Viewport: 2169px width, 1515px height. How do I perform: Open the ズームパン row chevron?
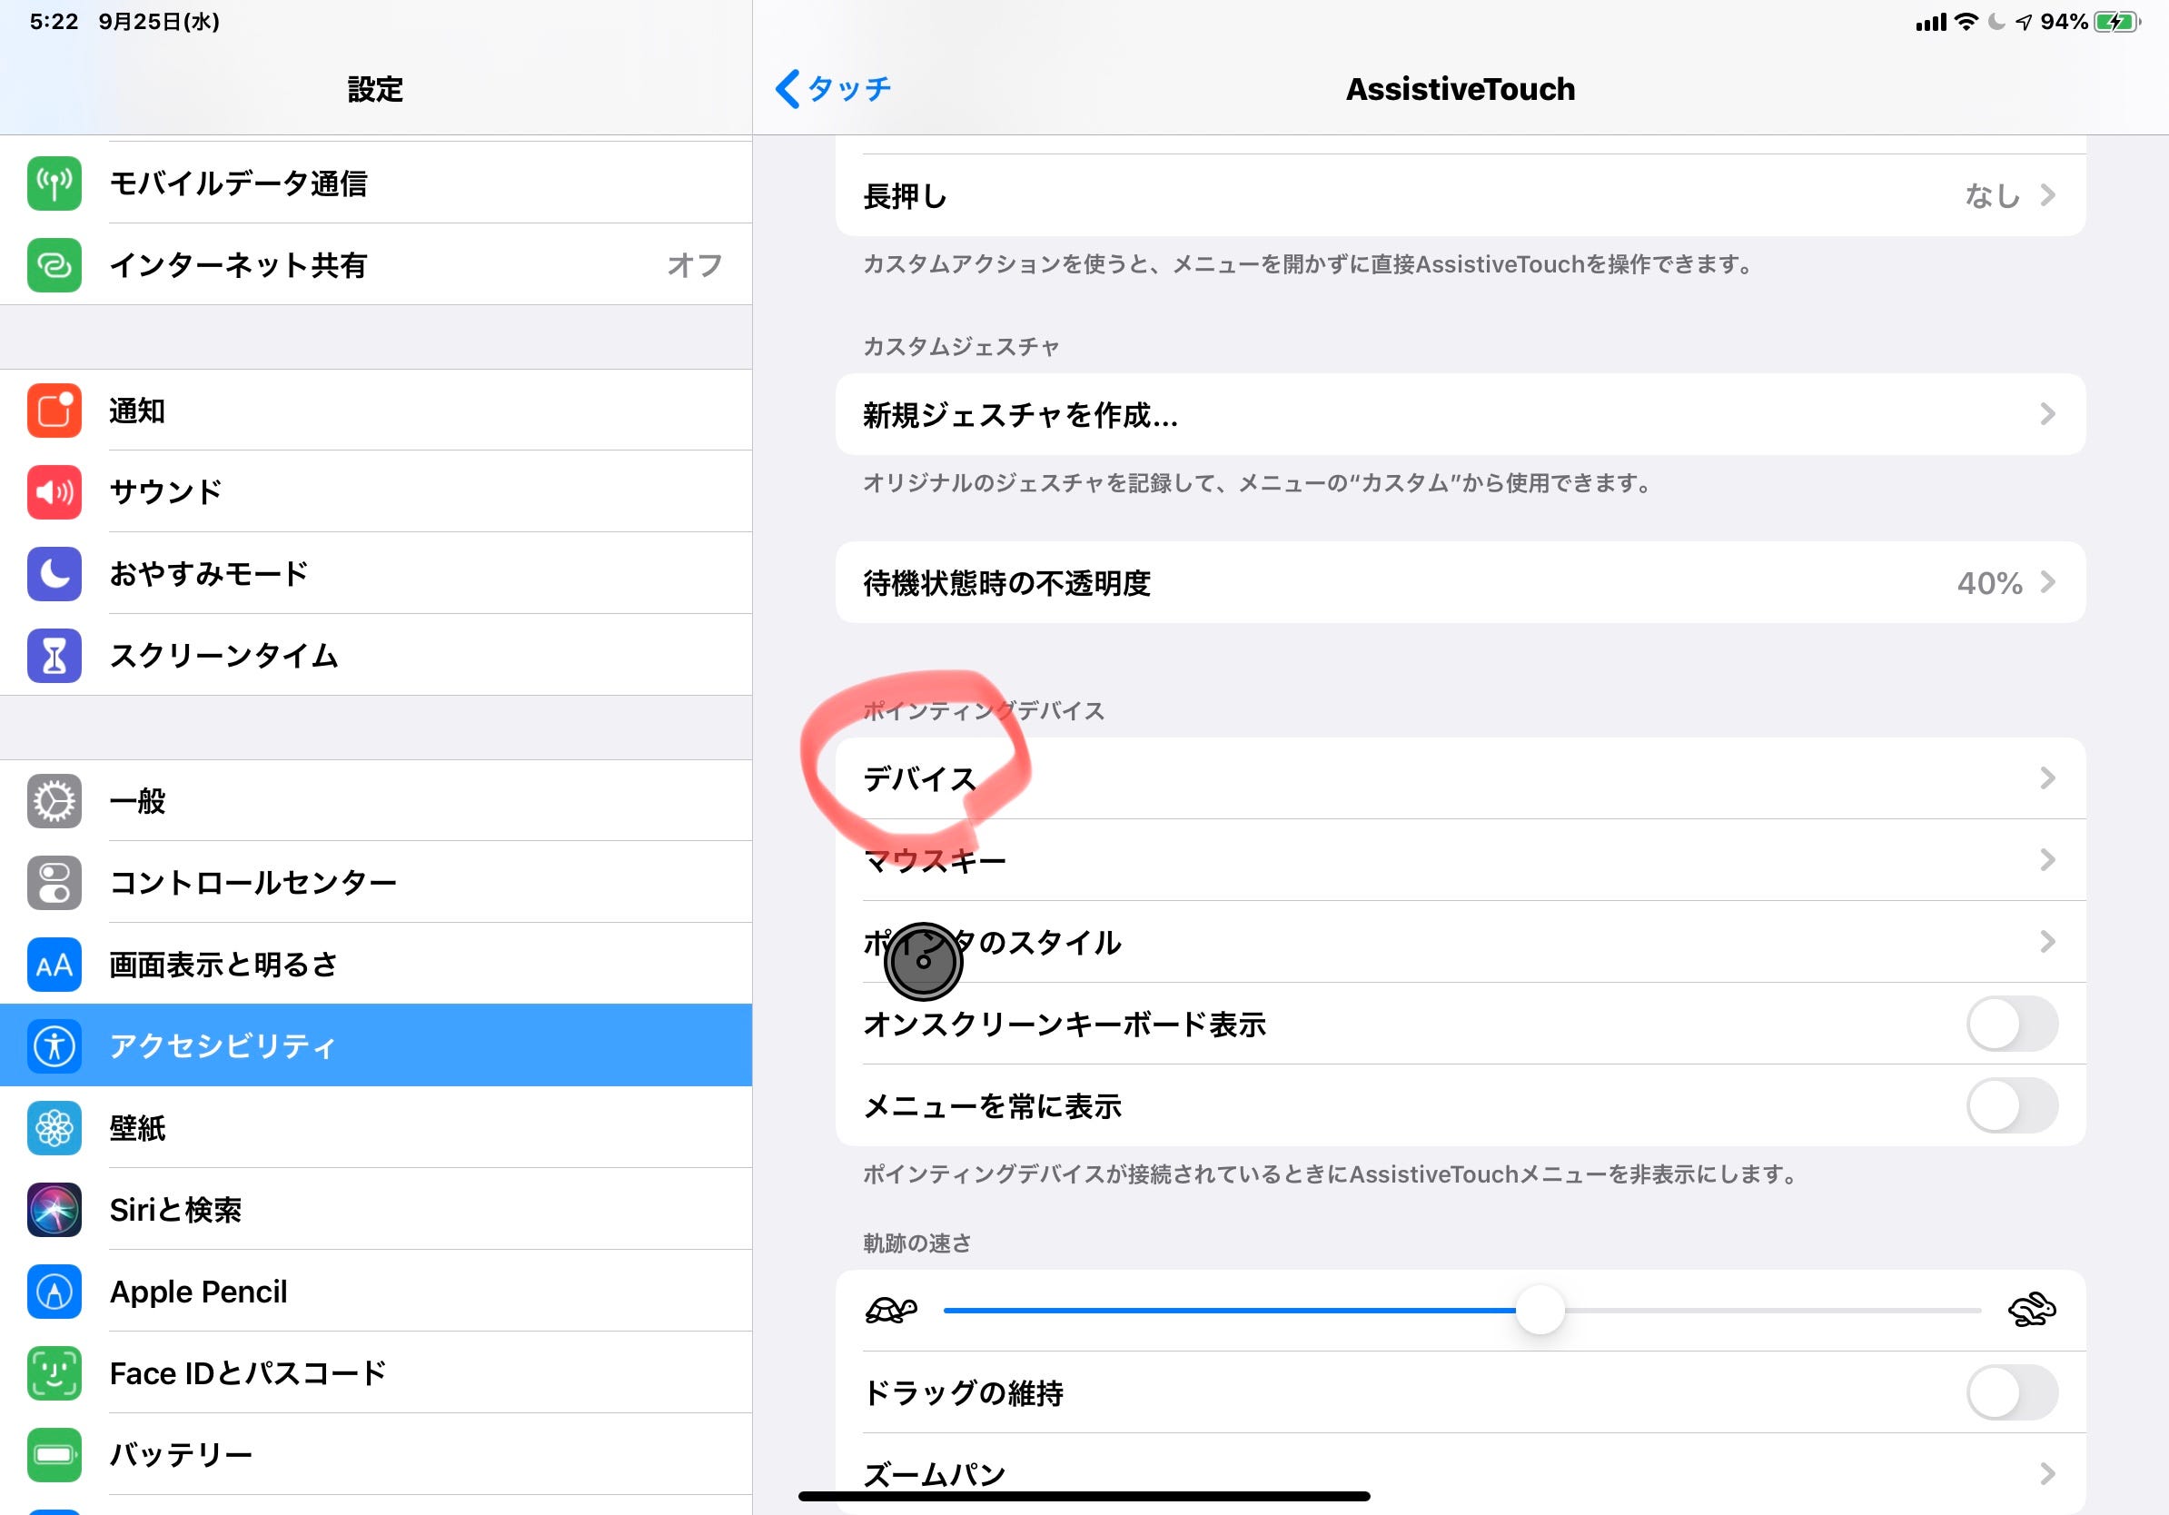coord(2047,1473)
